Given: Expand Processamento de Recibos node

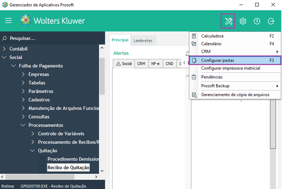Looking at the screenshot, I should pos(33,142).
